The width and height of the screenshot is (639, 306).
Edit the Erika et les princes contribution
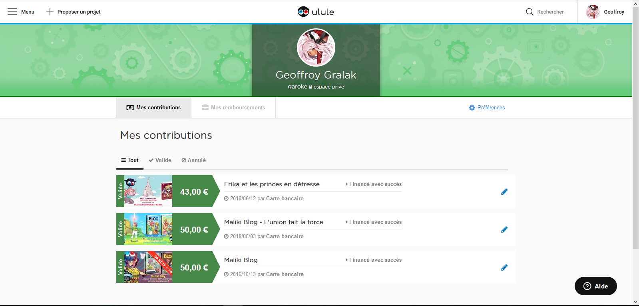point(504,192)
